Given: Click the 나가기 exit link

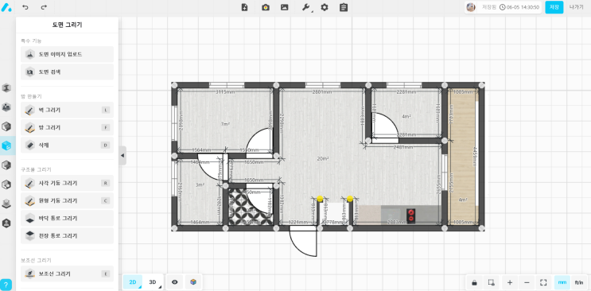Looking at the screenshot, I should [576, 7].
